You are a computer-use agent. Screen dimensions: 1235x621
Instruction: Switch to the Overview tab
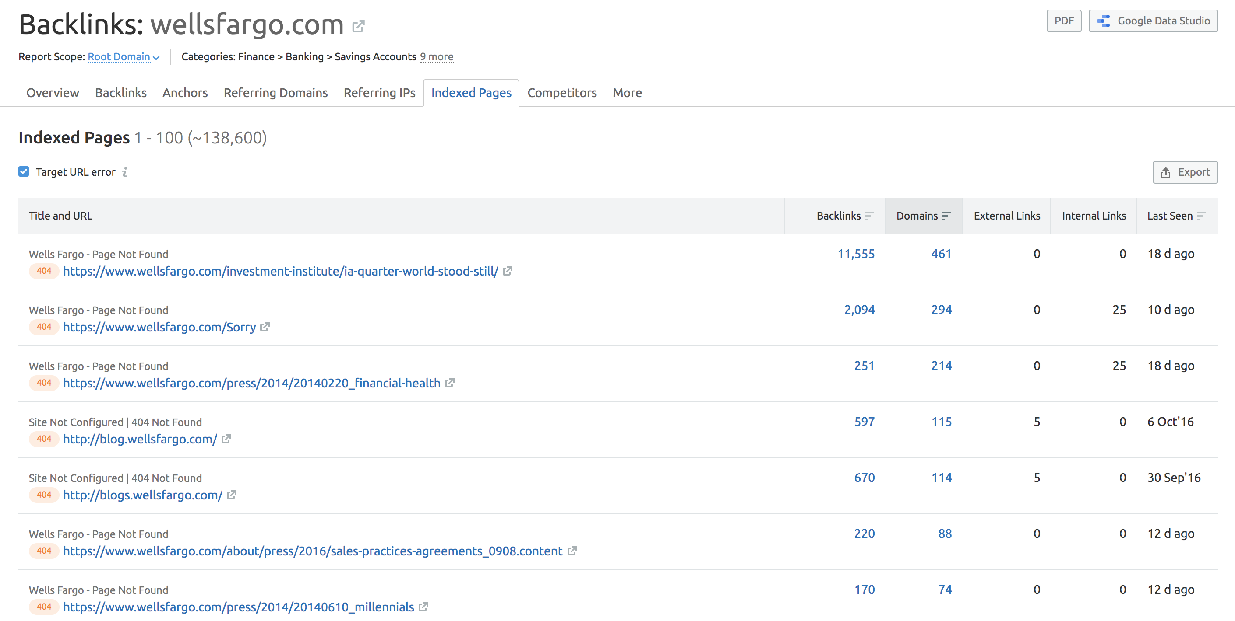pos(53,93)
